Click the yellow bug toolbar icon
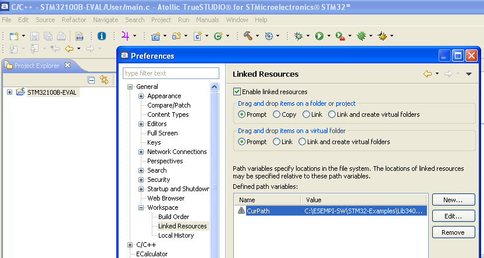The image size is (484, 258). (x=382, y=36)
